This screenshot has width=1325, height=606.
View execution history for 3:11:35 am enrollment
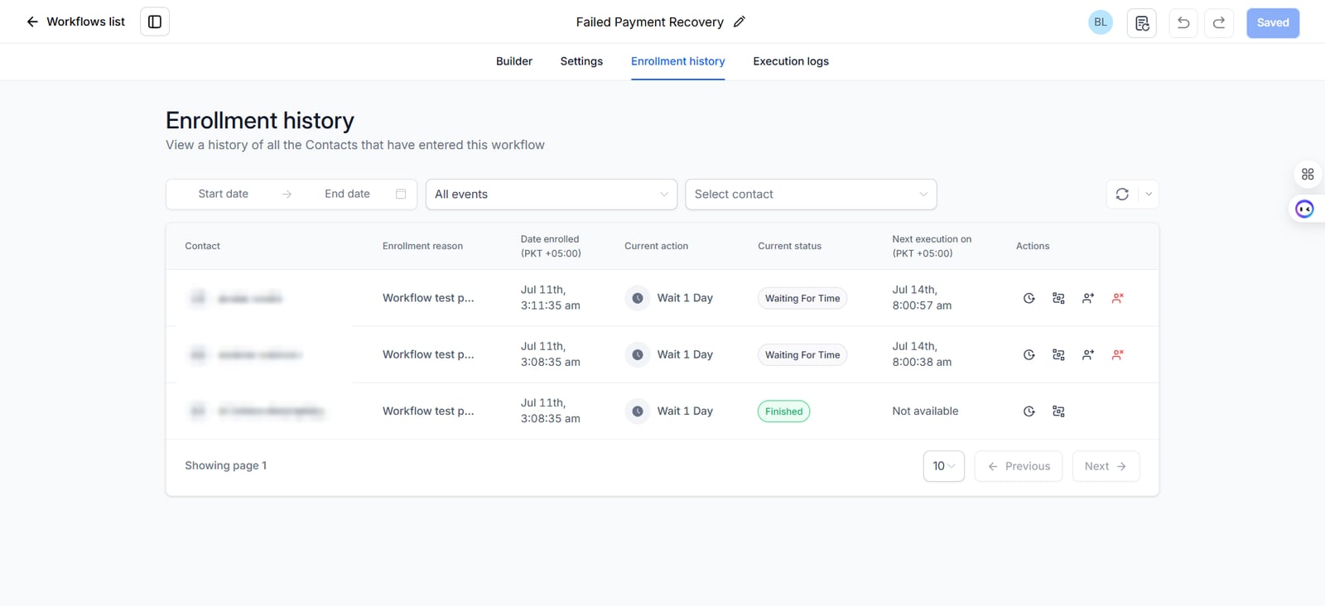1029,298
